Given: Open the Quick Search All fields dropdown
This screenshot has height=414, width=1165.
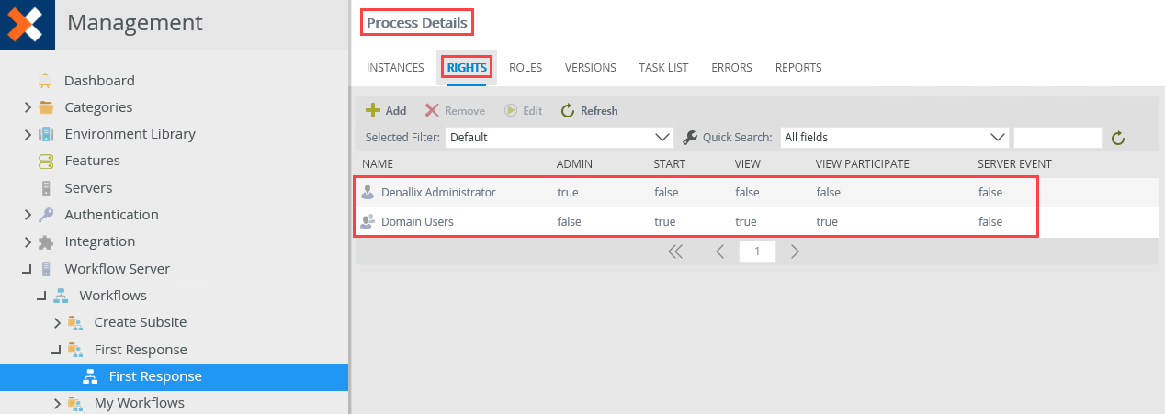Looking at the screenshot, I should coord(894,138).
